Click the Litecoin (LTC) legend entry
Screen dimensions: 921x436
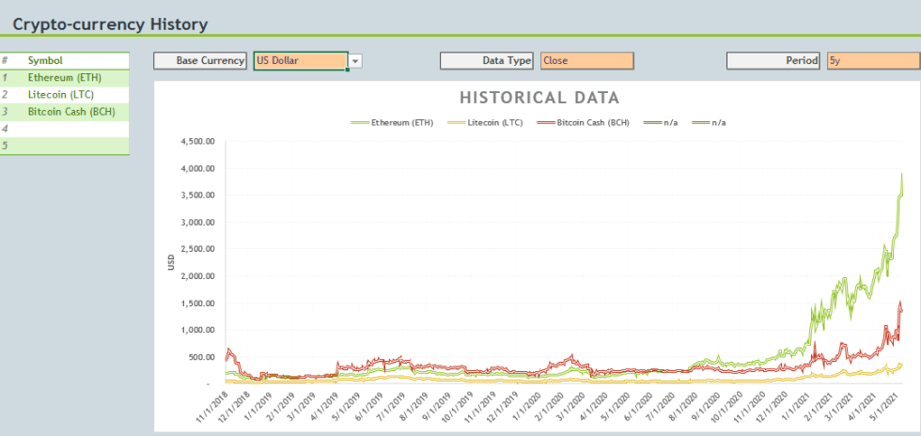(x=485, y=123)
